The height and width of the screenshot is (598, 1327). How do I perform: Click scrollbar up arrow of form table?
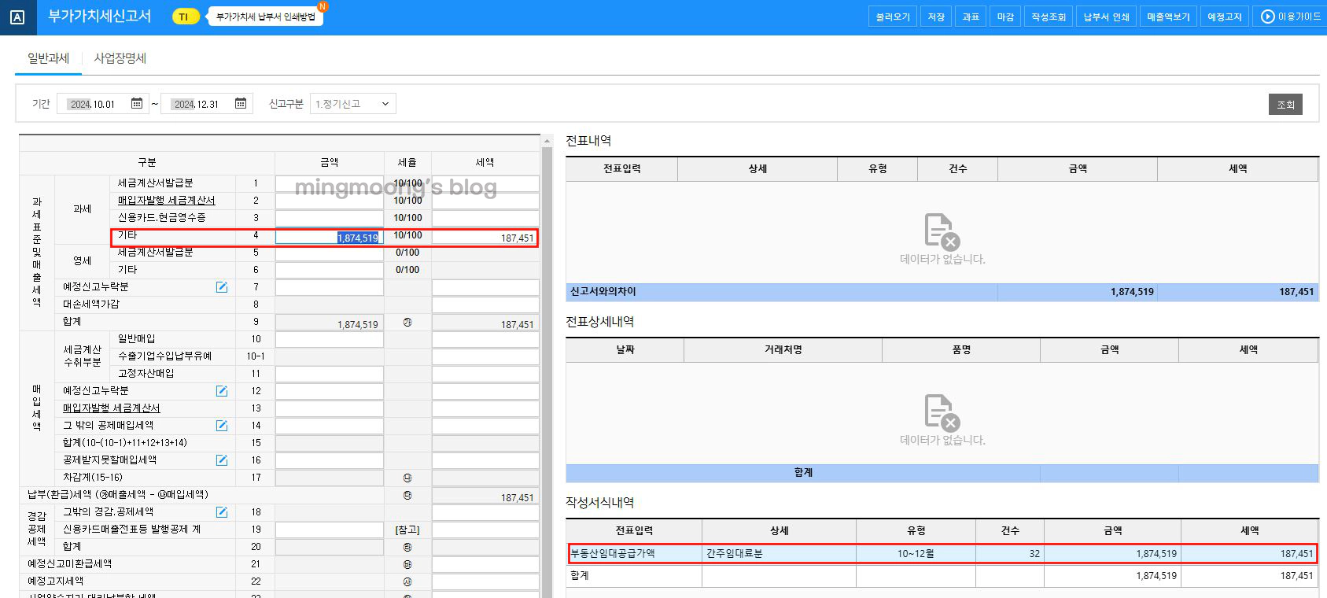click(x=547, y=140)
